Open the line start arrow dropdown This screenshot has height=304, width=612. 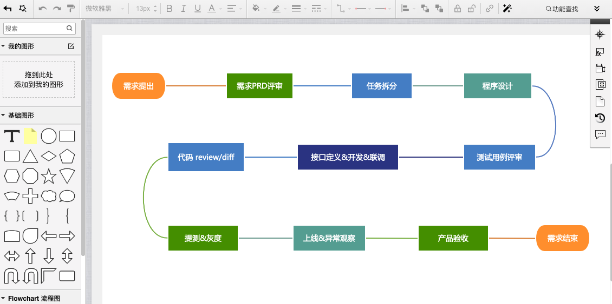(x=362, y=9)
